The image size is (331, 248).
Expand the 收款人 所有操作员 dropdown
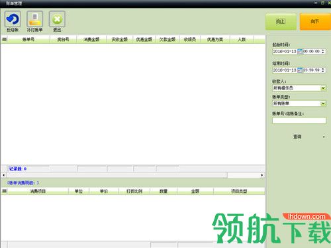tap(323, 88)
